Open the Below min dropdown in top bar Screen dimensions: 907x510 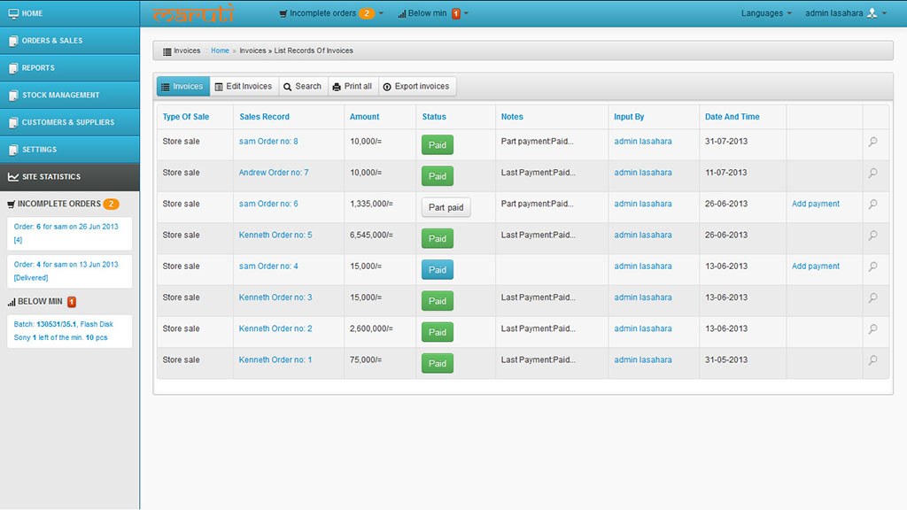click(x=433, y=13)
